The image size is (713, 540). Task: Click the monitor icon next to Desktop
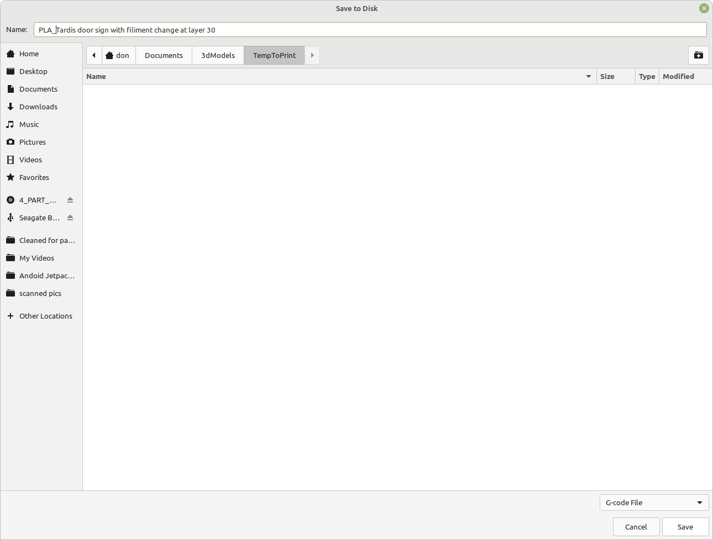coord(11,71)
